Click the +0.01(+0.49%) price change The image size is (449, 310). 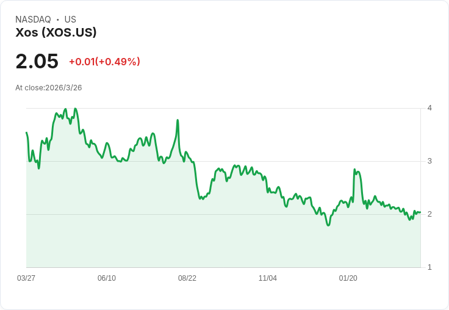point(104,62)
